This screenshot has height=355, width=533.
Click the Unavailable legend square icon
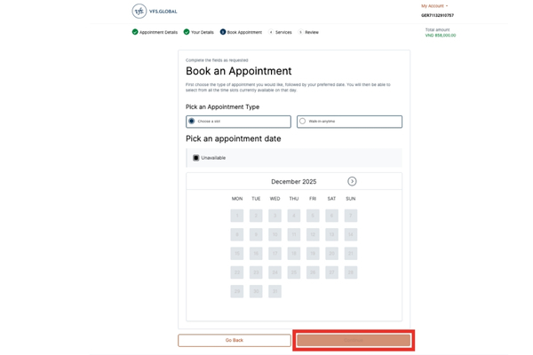196,158
